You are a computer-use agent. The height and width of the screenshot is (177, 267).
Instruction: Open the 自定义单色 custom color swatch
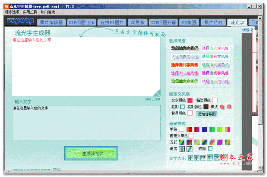coord(191,136)
